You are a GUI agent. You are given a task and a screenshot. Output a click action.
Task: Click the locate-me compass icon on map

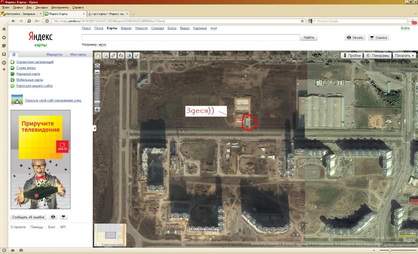coord(97,66)
